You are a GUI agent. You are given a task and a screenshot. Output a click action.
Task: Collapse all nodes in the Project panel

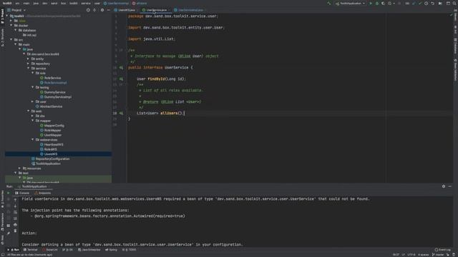94,10
